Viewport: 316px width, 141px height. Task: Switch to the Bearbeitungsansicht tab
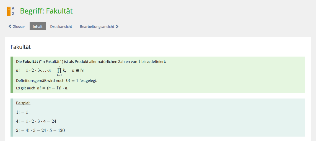[97, 27]
